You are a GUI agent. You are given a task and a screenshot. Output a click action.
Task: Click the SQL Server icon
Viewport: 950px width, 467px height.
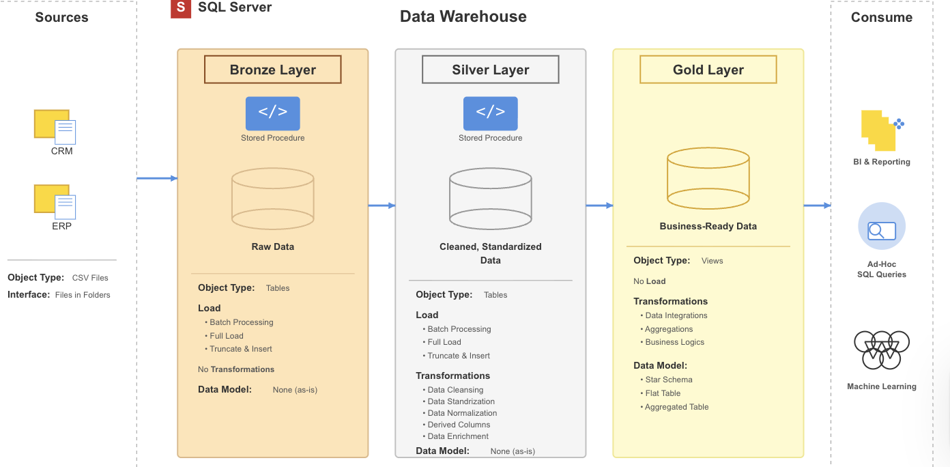tap(179, 9)
